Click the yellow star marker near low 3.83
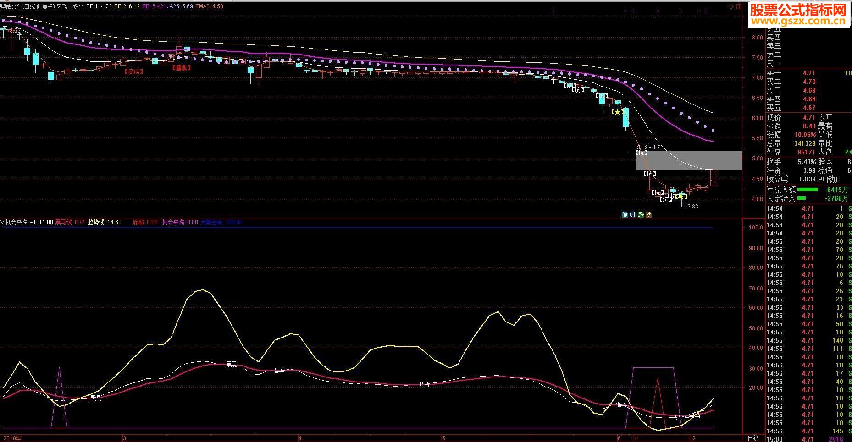852x442 pixels. [681, 196]
